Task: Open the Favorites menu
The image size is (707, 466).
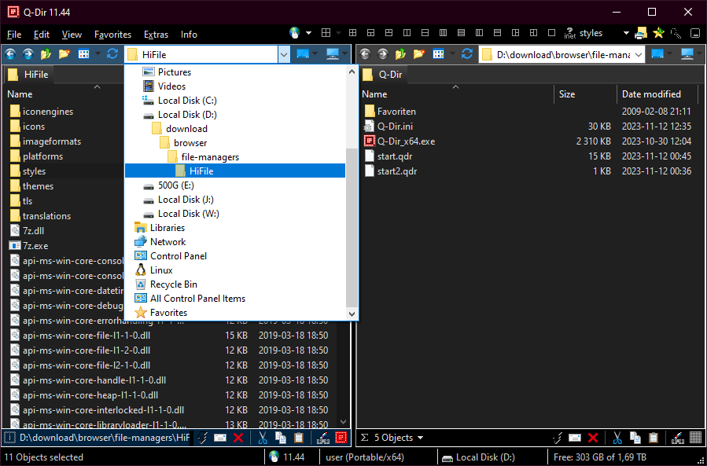Action: 112,35
